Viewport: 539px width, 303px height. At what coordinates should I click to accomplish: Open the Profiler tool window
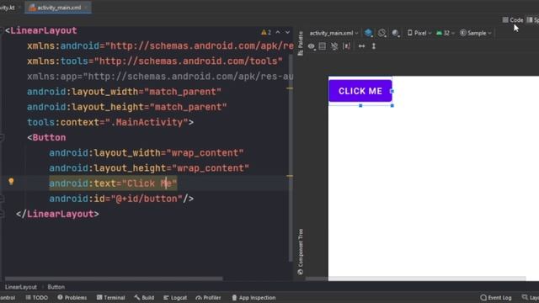tap(208, 297)
